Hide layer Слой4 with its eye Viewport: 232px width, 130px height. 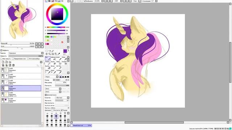pos(3,99)
